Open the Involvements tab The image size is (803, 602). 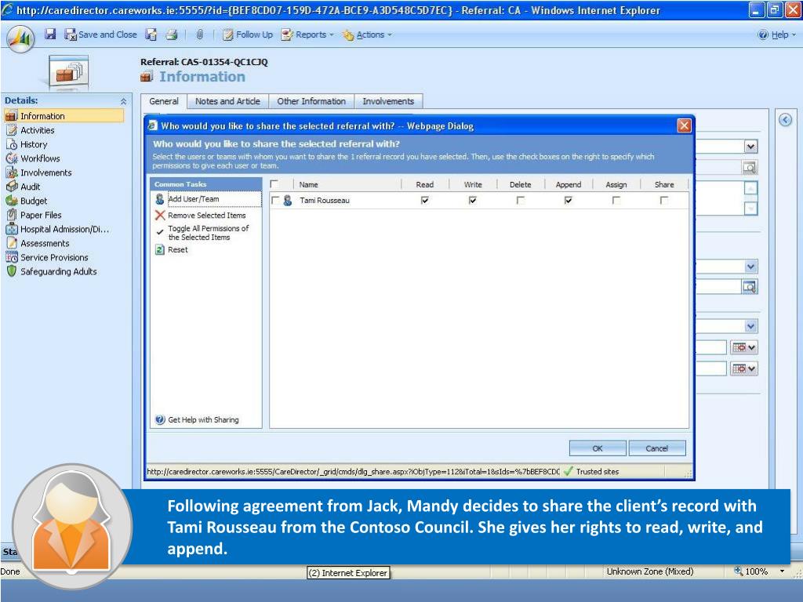tap(387, 101)
